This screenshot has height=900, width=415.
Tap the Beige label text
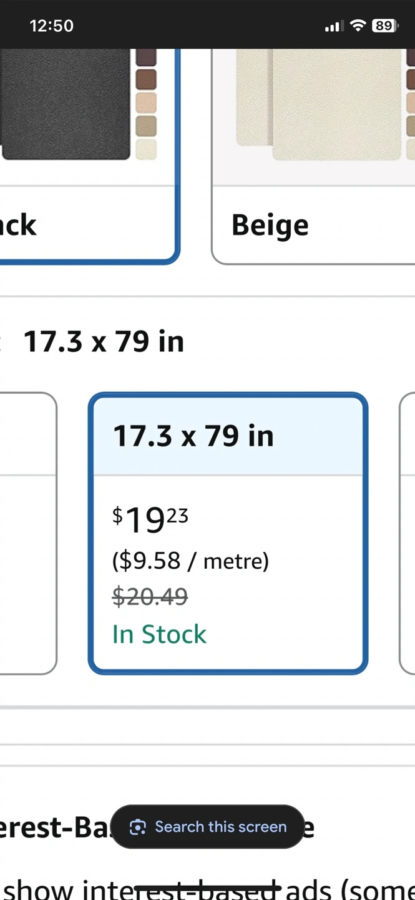[x=270, y=225]
